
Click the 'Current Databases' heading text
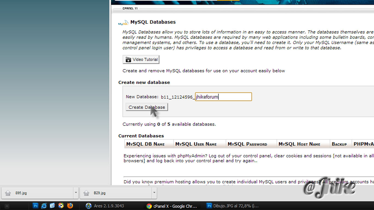point(141,136)
